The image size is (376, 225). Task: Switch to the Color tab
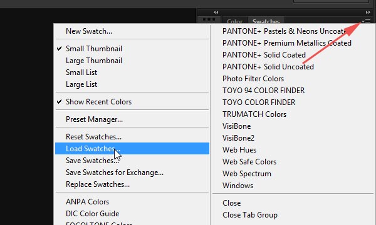click(234, 21)
